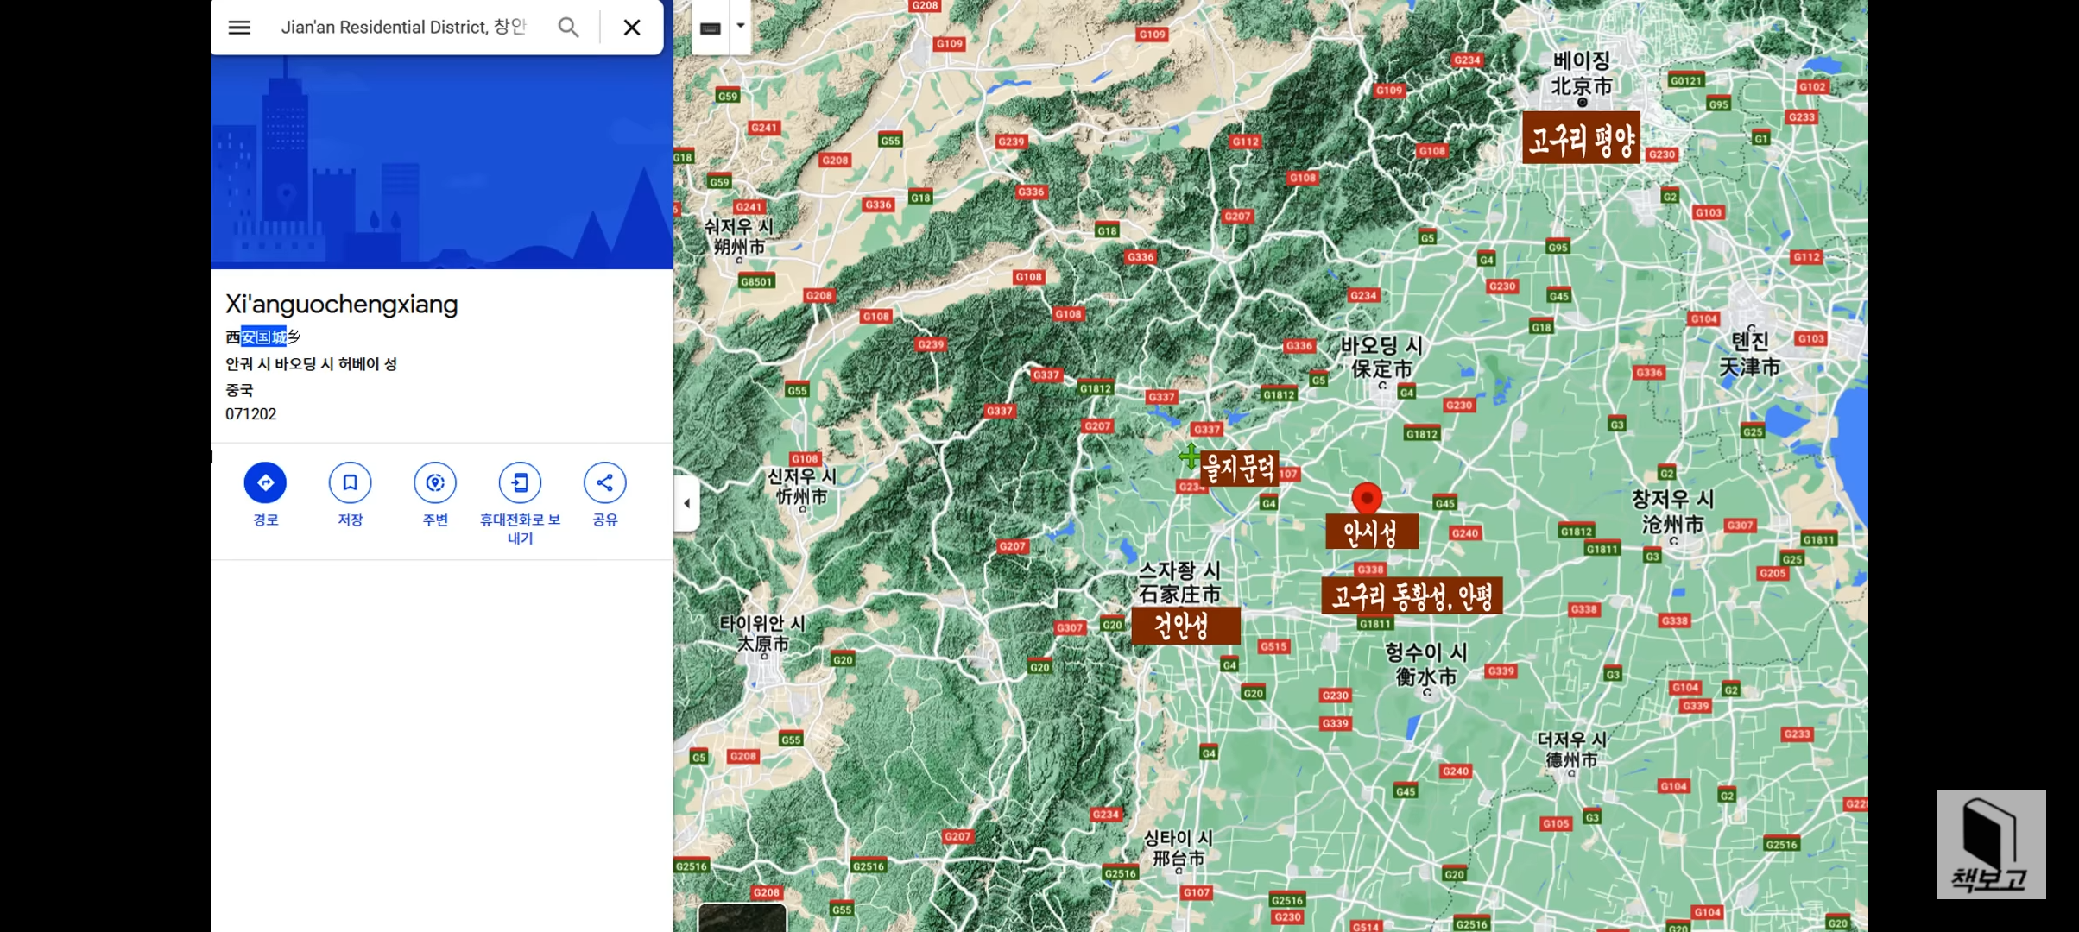
Task: Click the 베이징 北京市 city label
Action: click(1581, 74)
